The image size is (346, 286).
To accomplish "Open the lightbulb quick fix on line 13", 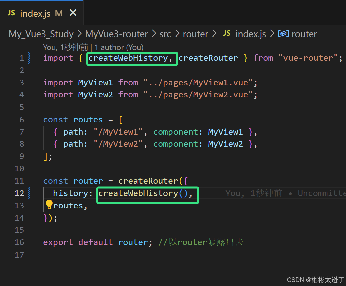I will coord(49,204).
